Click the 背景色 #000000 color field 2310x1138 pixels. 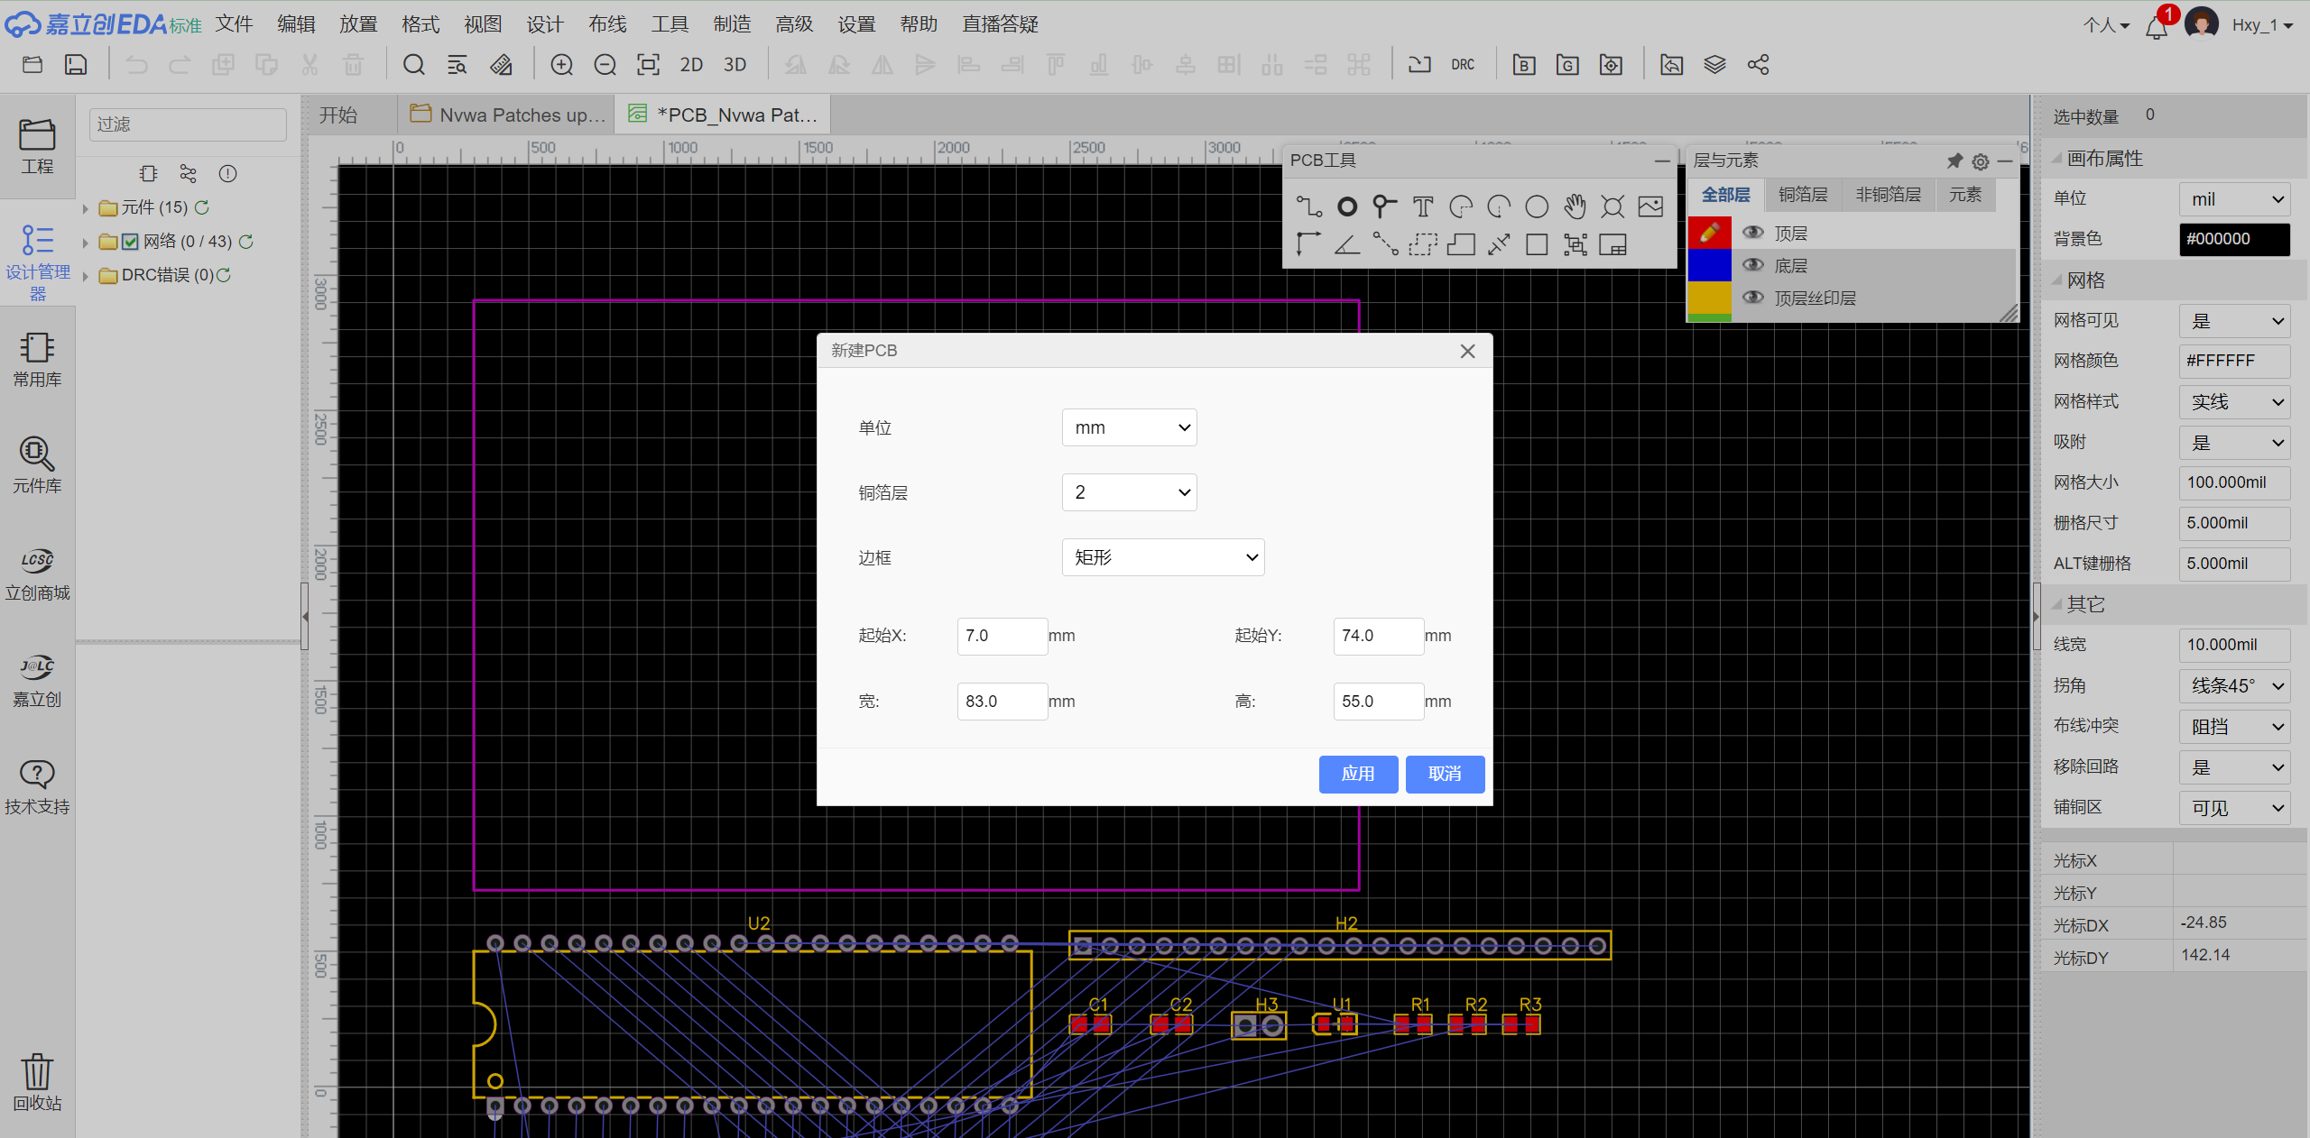(2233, 239)
